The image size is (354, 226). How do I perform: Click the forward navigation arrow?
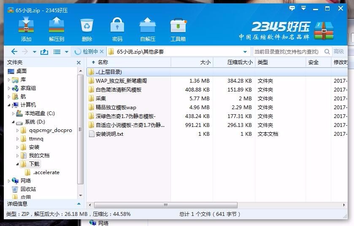(x=25, y=51)
